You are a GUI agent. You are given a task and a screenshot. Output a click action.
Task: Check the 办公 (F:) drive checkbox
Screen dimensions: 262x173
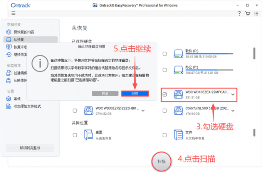pos(165,70)
